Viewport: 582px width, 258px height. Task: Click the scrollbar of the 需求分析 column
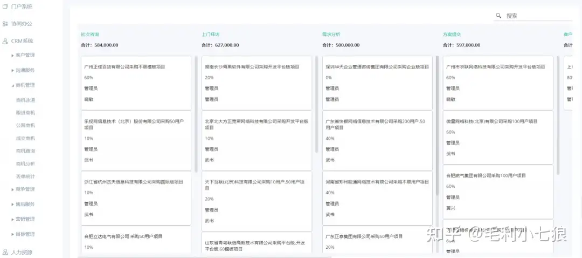[x=437, y=125]
